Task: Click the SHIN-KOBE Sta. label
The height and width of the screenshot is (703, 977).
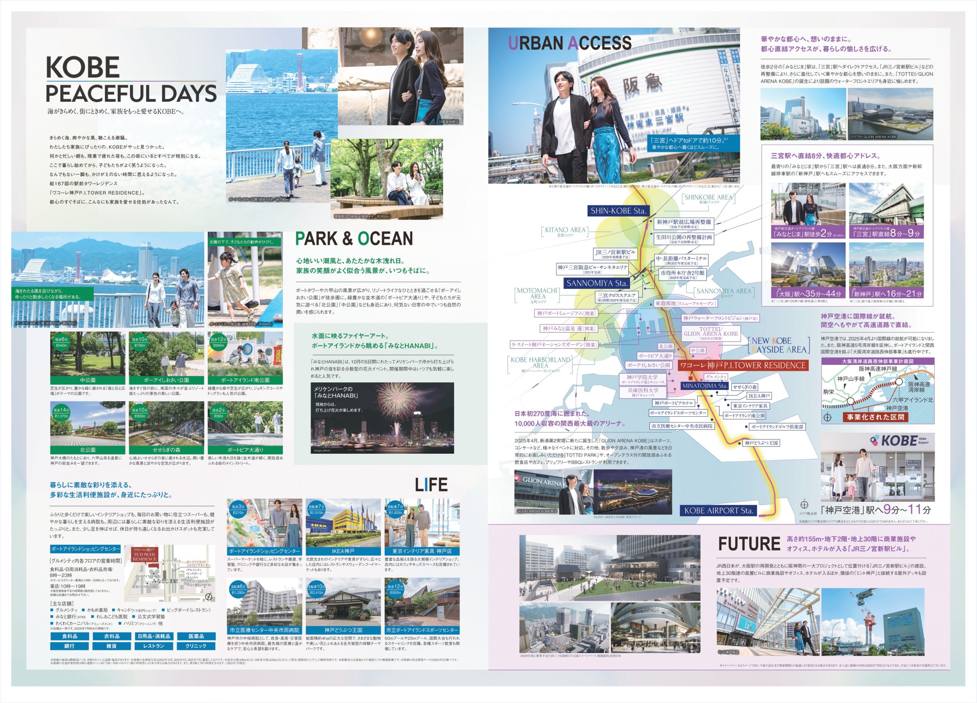Action: point(619,211)
